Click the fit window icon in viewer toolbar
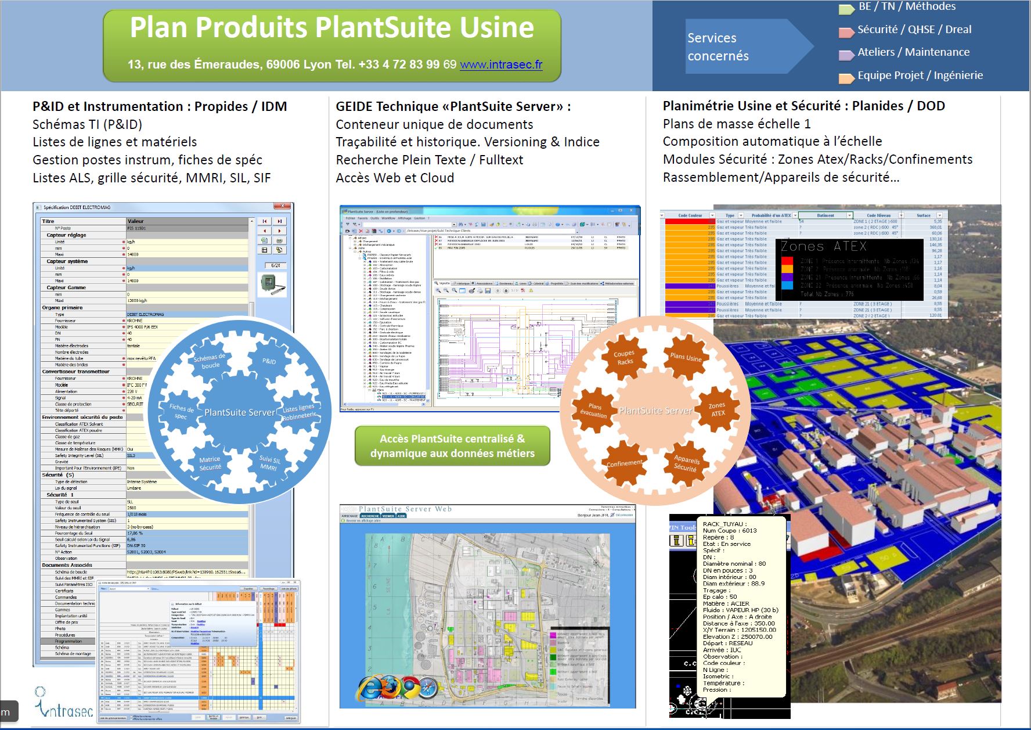The image size is (1031, 730). click(462, 290)
